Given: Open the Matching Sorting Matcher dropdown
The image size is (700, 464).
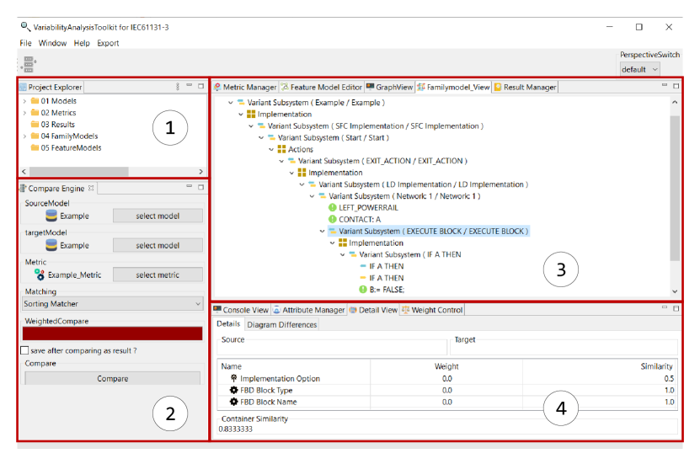Looking at the screenshot, I should click(113, 303).
